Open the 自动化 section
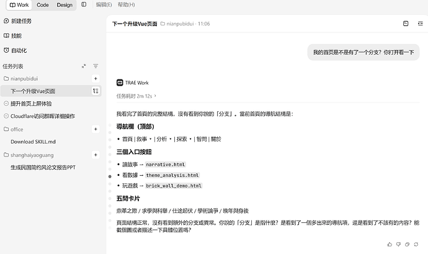 (15, 50)
